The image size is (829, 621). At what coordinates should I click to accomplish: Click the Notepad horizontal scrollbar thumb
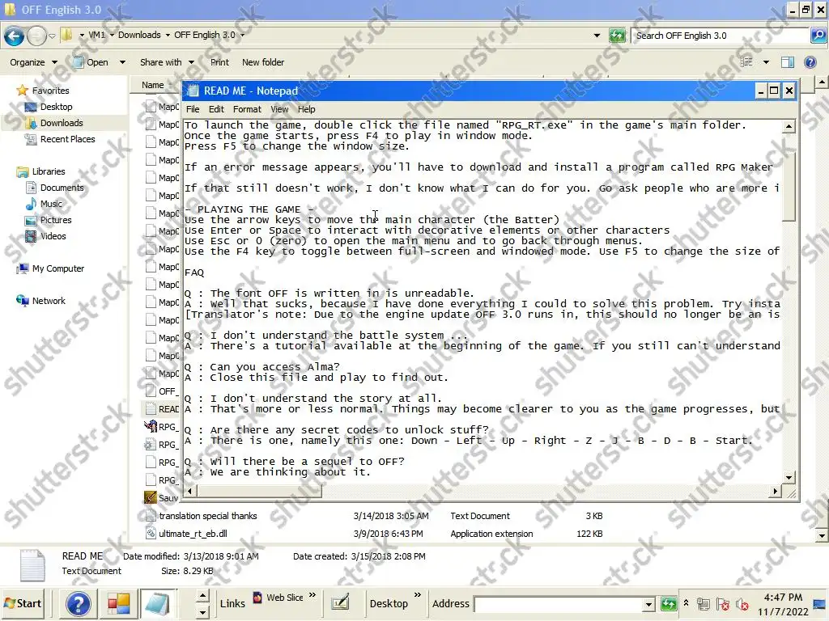pos(259,492)
